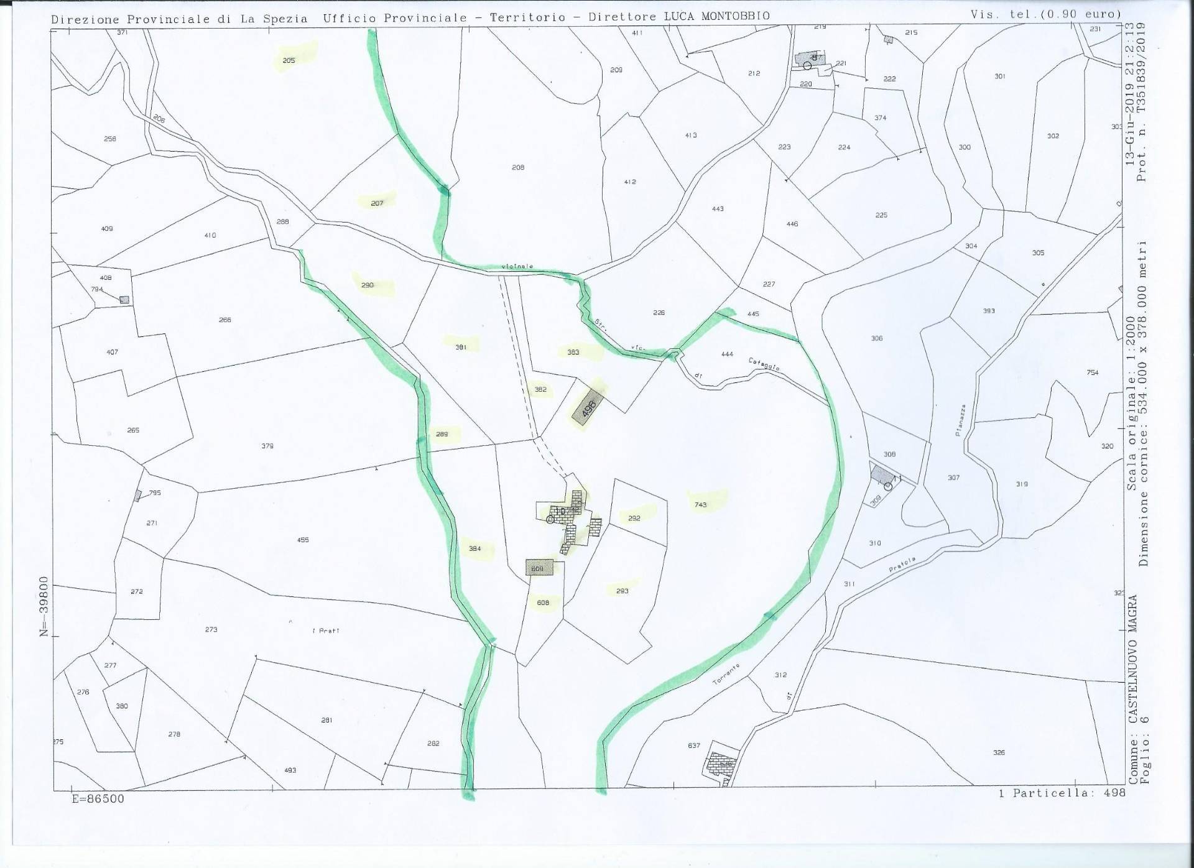Viewport: 1194px width, 868px height.
Task: Click the '1 Particella: 498' footer text
Action: point(1062,793)
